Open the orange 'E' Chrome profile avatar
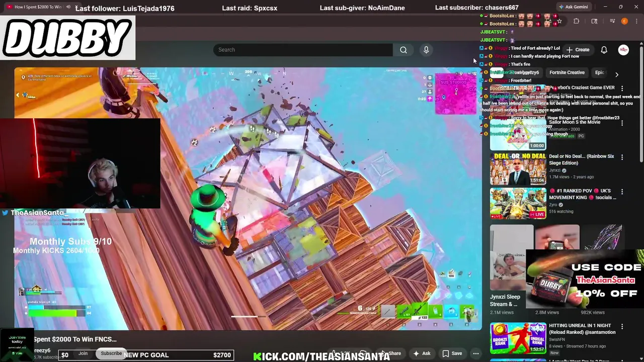 [624, 21]
